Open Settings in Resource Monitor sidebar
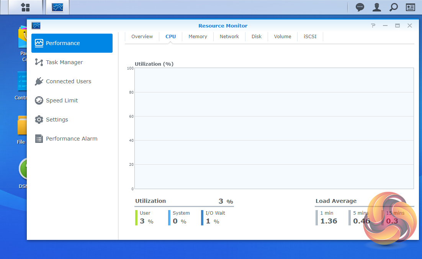Image resolution: width=422 pixels, height=259 pixels. (x=57, y=120)
